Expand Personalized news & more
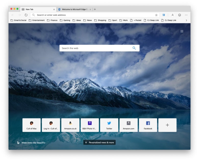Screen dimensions: 199x161 (99, 142)
